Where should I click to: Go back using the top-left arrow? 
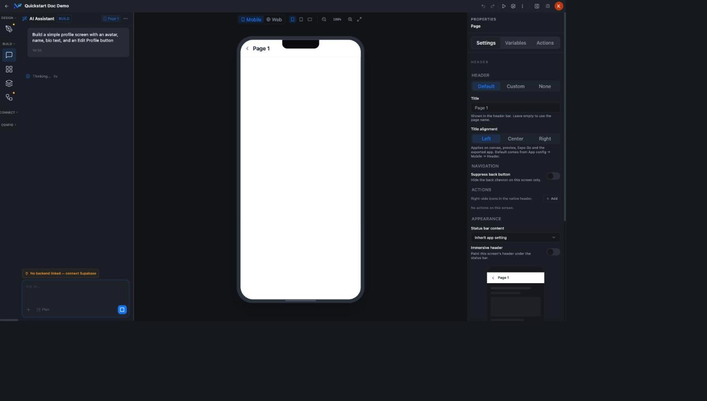point(6,6)
